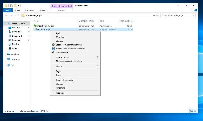Sort by the Dimensione column header
The image size is (203, 121).
click(x=126, y=21)
